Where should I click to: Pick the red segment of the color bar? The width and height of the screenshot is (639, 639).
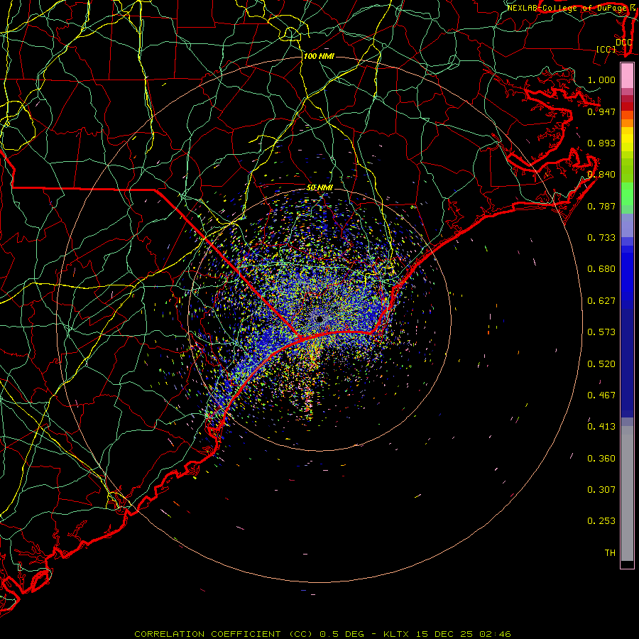pyautogui.click(x=627, y=106)
